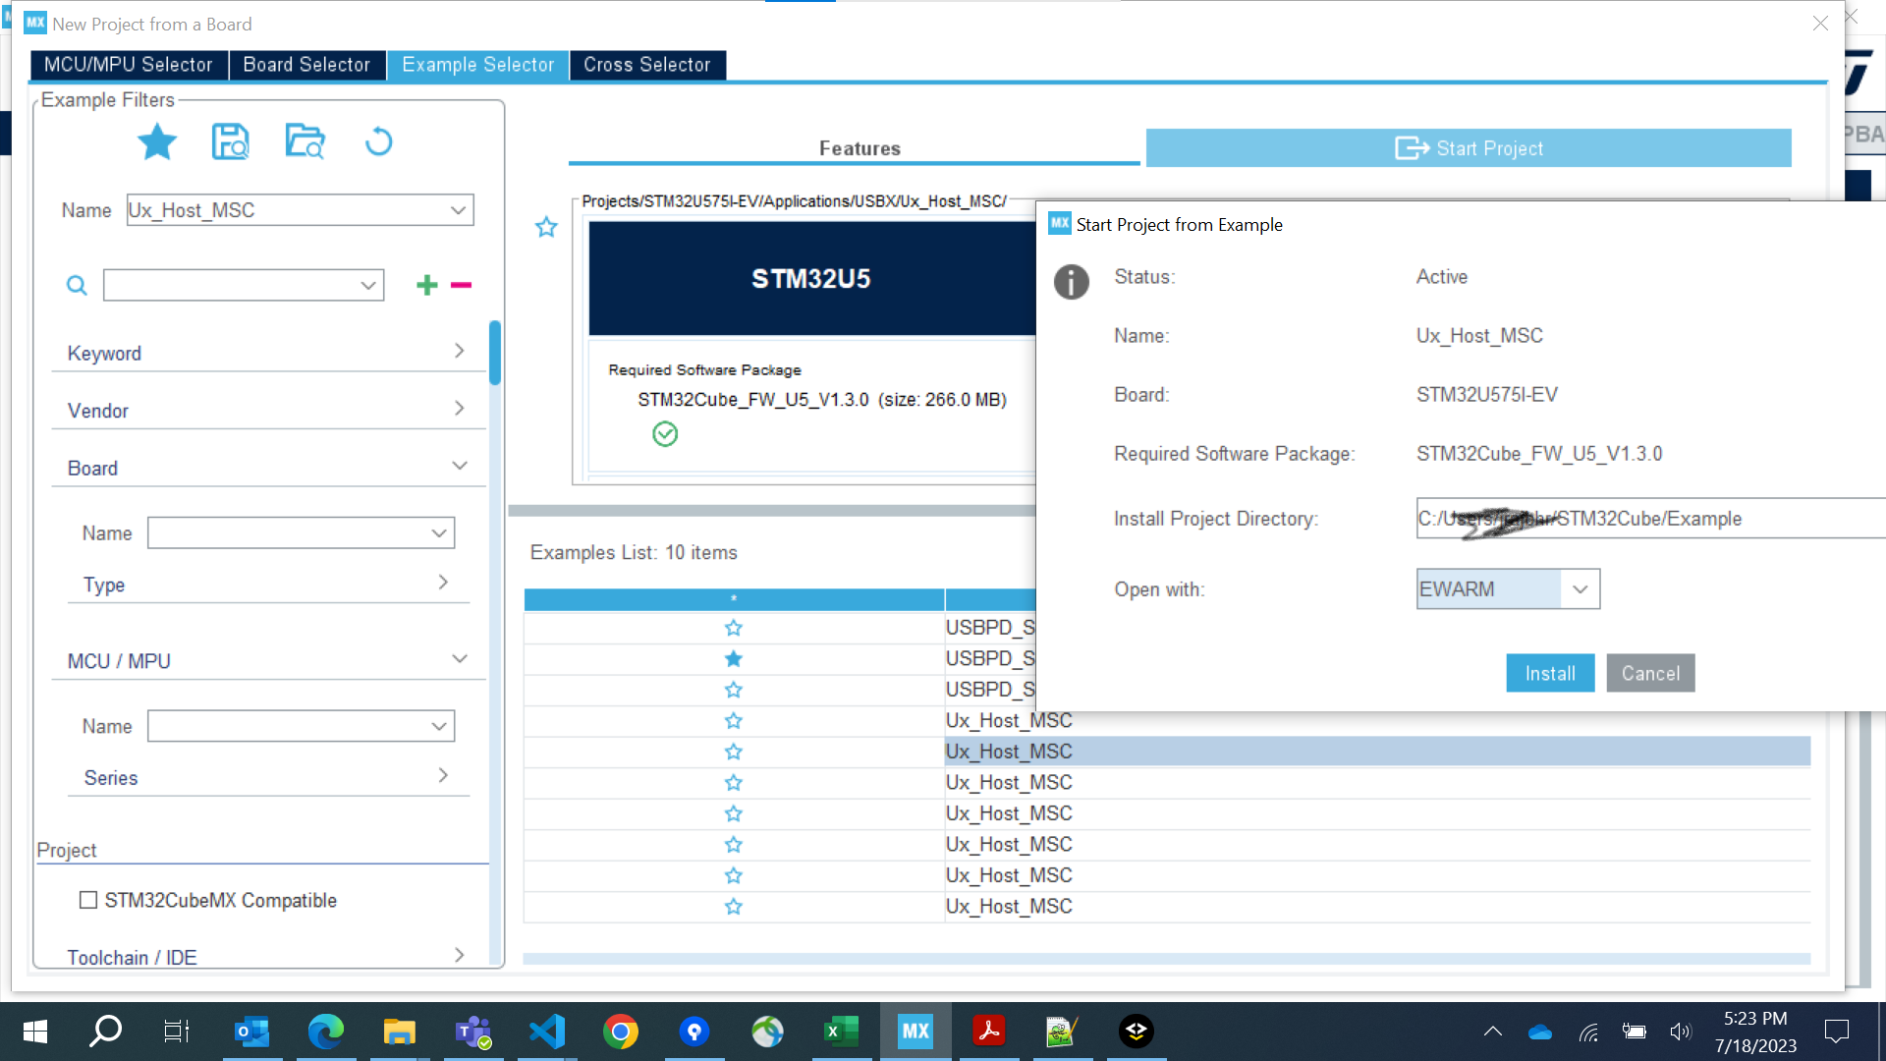This screenshot has height=1061, width=1886.
Task: Click the Install Project Directory field
Action: coord(1650,519)
